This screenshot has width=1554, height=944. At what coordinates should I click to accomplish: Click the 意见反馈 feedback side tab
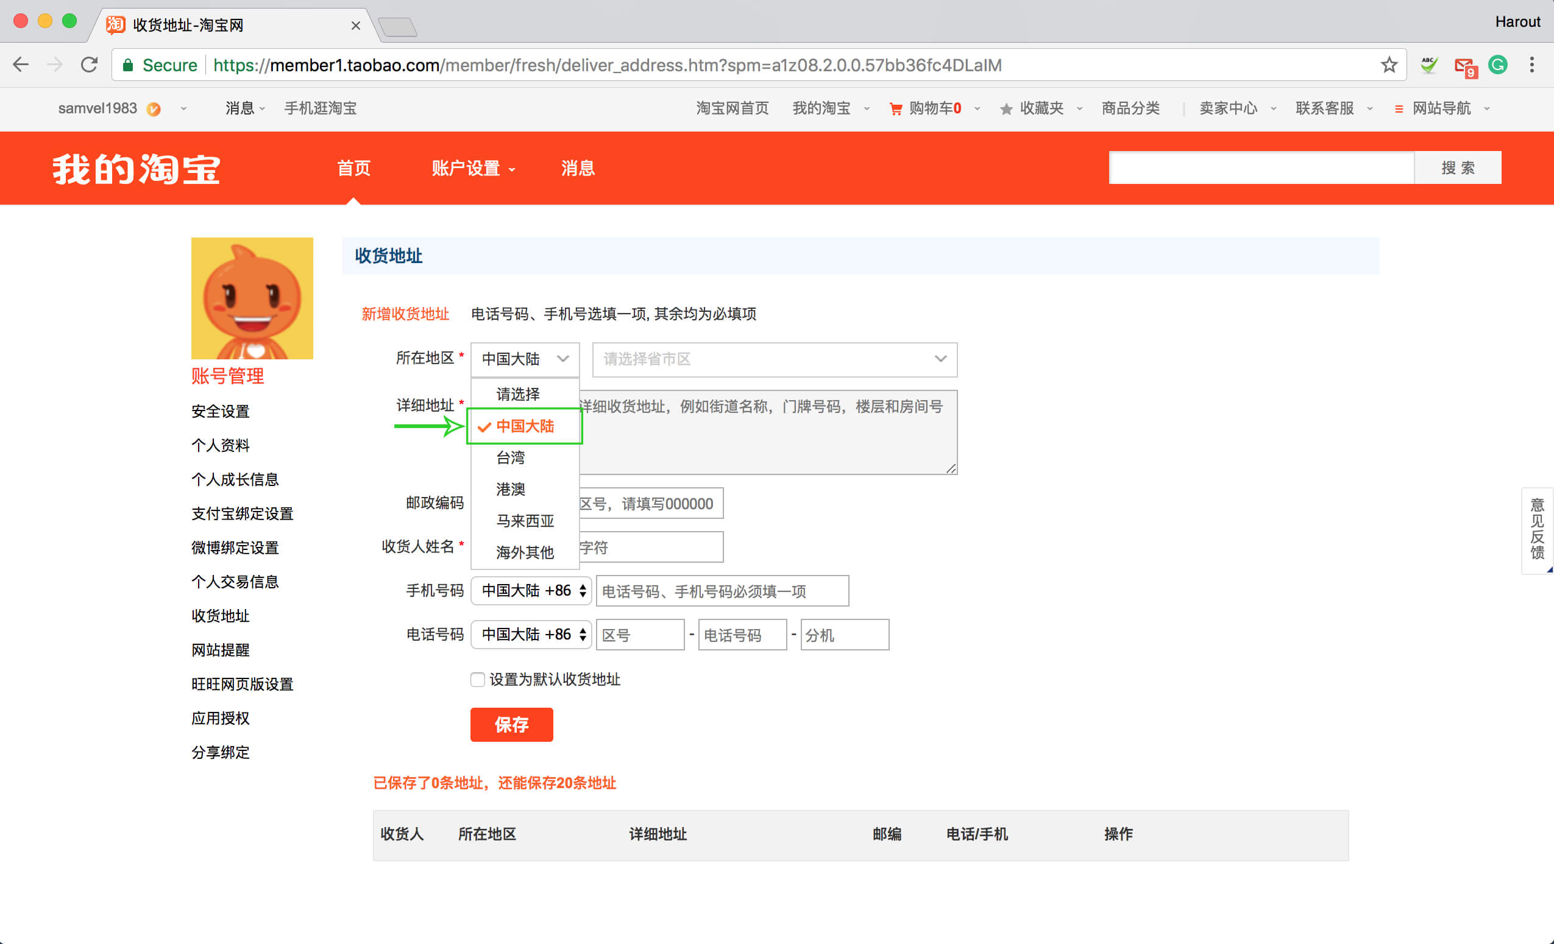point(1537,529)
